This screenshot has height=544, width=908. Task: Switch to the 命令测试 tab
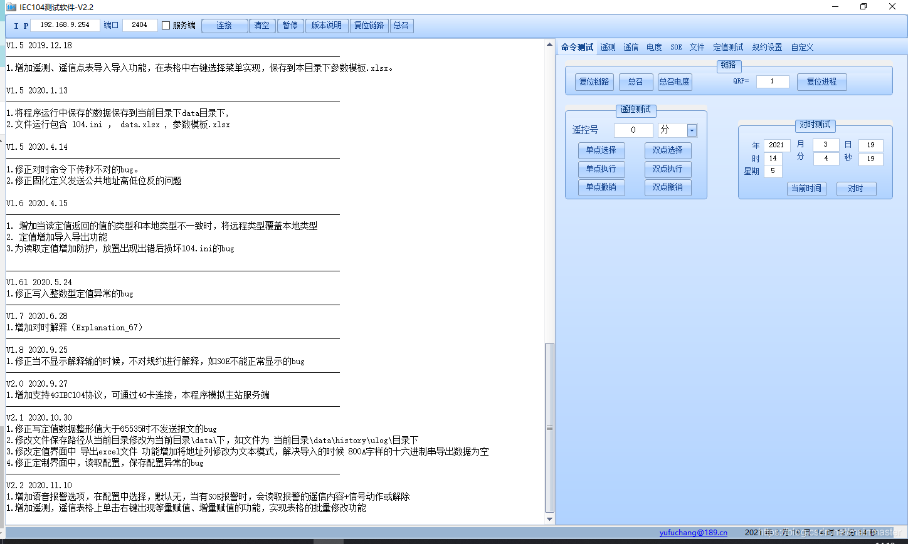(577, 47)
